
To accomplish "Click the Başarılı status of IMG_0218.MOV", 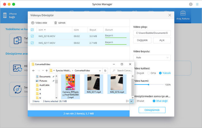I will pyautogui.click(x=109, y=36).
